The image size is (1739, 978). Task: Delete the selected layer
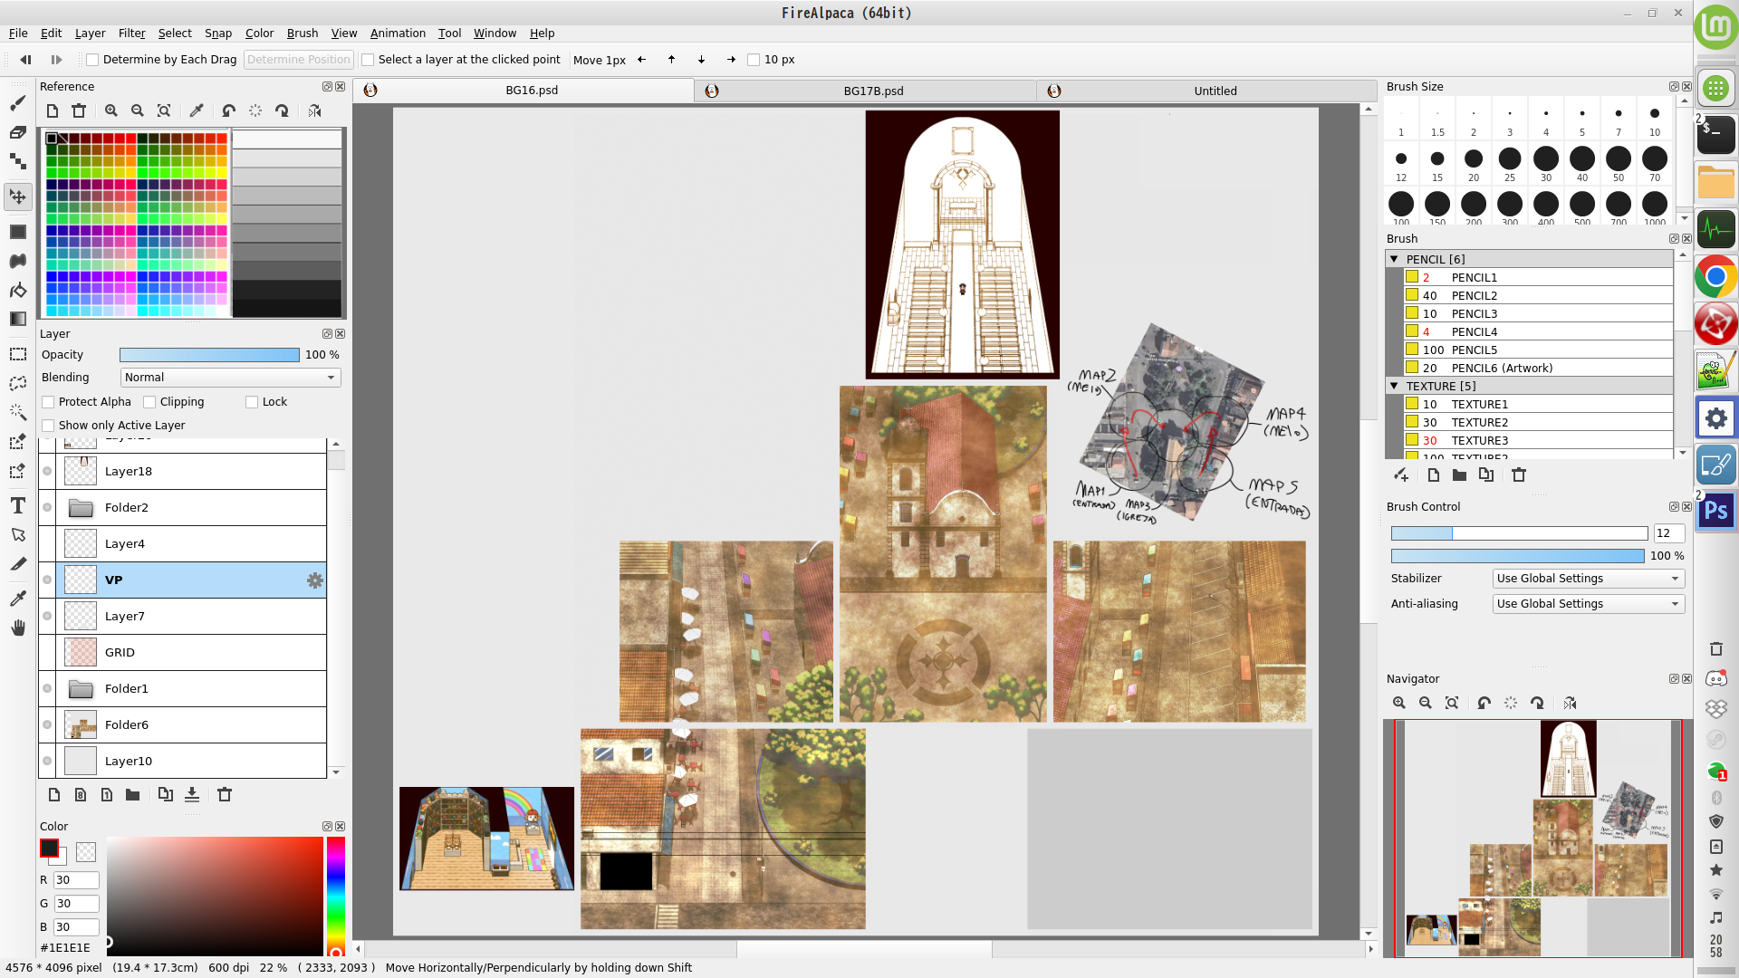[x=225, y=794]
